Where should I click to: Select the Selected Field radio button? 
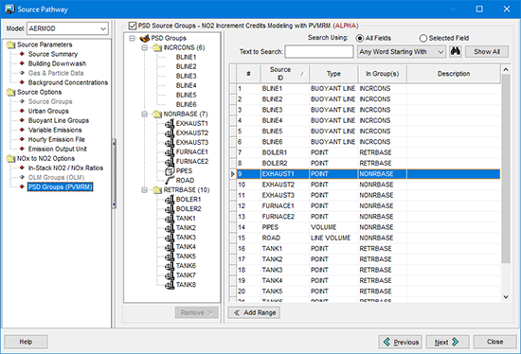click(x=423, y=38)
